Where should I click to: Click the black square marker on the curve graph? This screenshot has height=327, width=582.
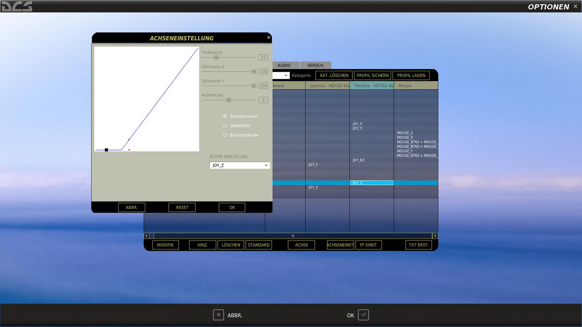point(106,150)
